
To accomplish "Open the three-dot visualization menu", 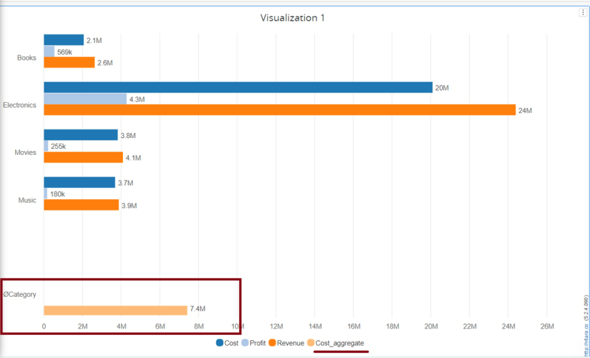I will tap(583, 13).
